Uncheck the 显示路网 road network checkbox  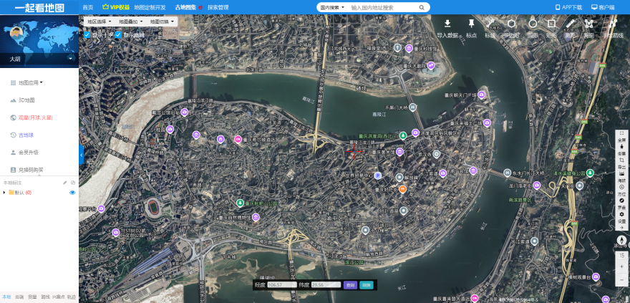118,35
